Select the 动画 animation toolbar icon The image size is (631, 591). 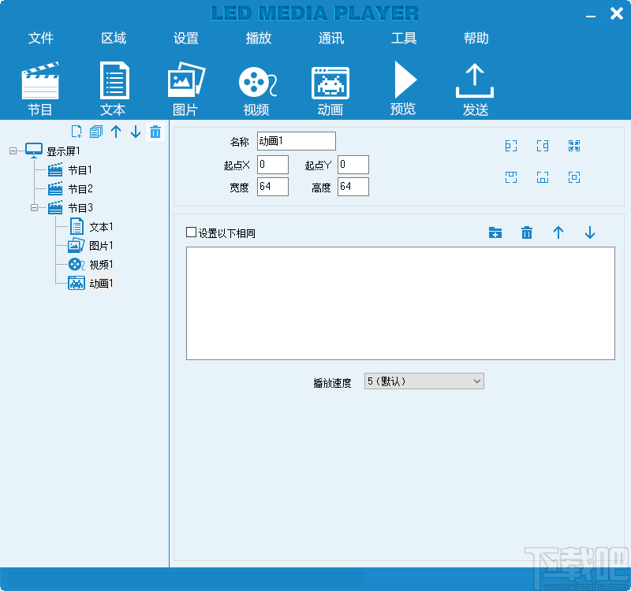tap(330, 84)
